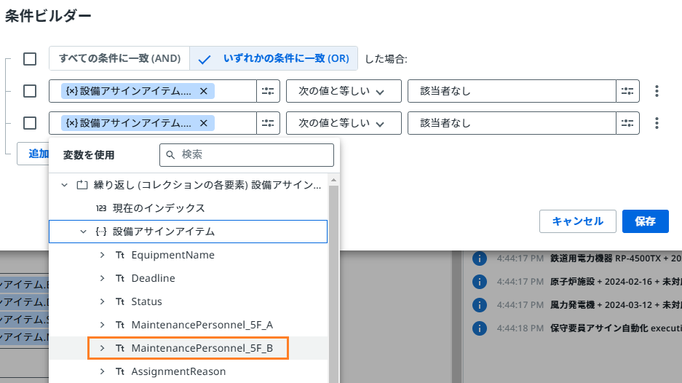Image resolution: width=682 pixels, height=383 pixels.
Task: Click the Tt text type icon beside EquipmentName
Action: 120,255
